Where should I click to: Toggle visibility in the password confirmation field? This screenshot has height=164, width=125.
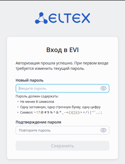[x=103, y=130]
